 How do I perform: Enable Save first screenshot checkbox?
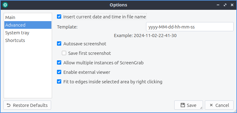[64, 53]
